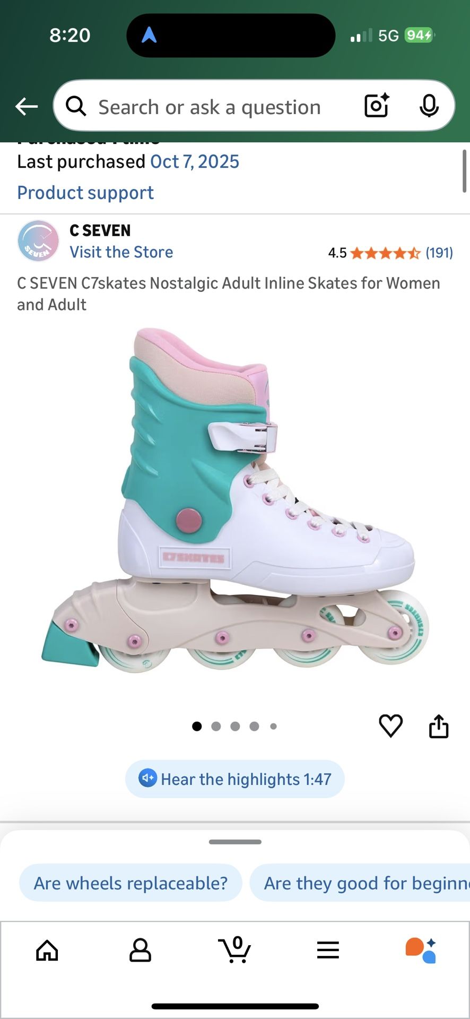
Task: Tap the back arrow icon
Action: point(27,107)
